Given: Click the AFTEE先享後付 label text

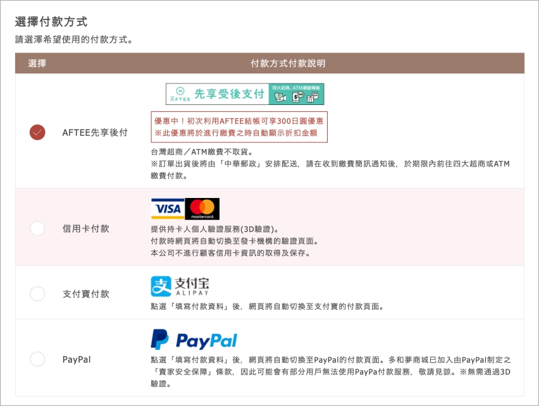Looking at the screenshot, I should pos(95,133).
